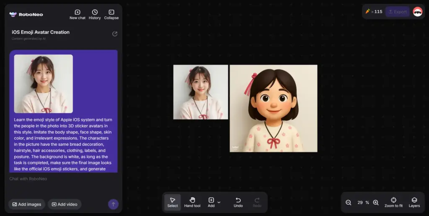Open user profile avatar menu
The image size is (429, 216).
point(417,12)
